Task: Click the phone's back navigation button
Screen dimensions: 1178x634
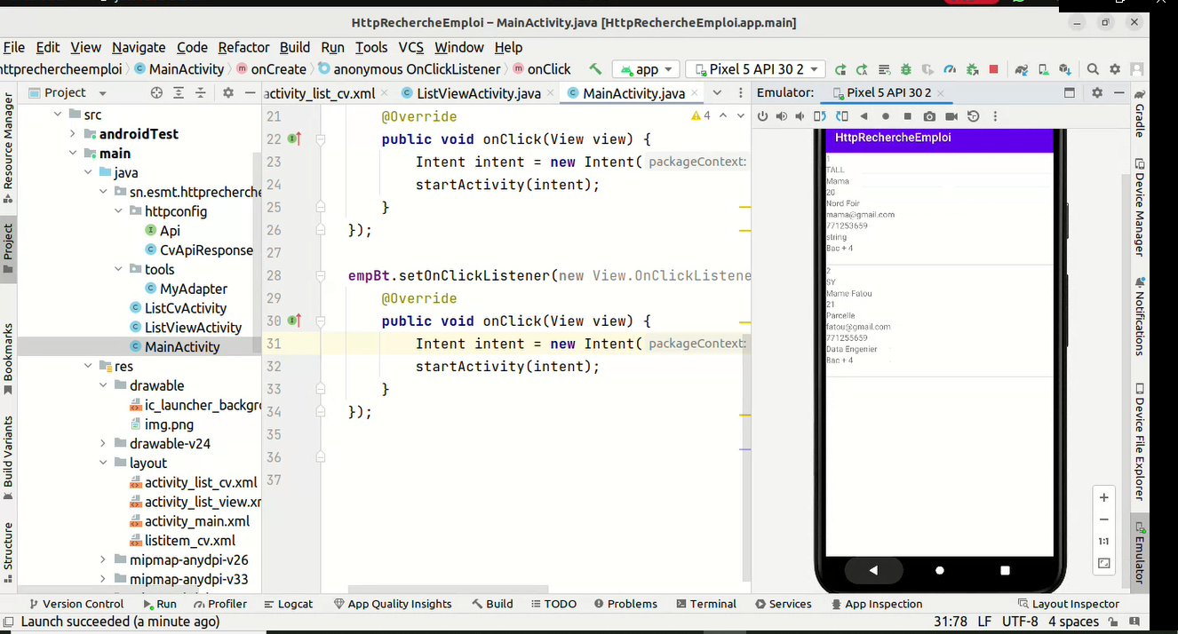Action: pos(872,570)
